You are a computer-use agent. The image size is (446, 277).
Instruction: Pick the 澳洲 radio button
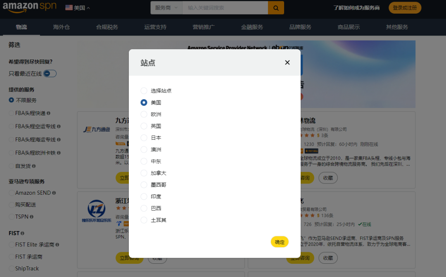click(x=144, y=150)
